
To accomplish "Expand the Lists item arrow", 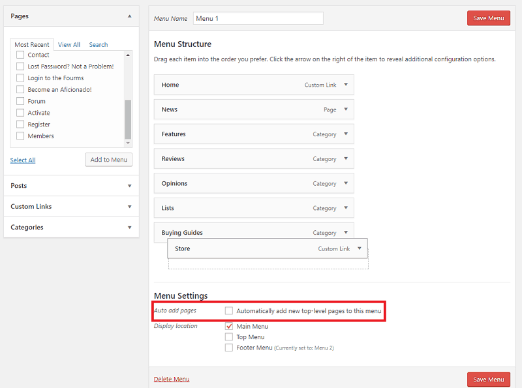I will (x=346, y=207).
